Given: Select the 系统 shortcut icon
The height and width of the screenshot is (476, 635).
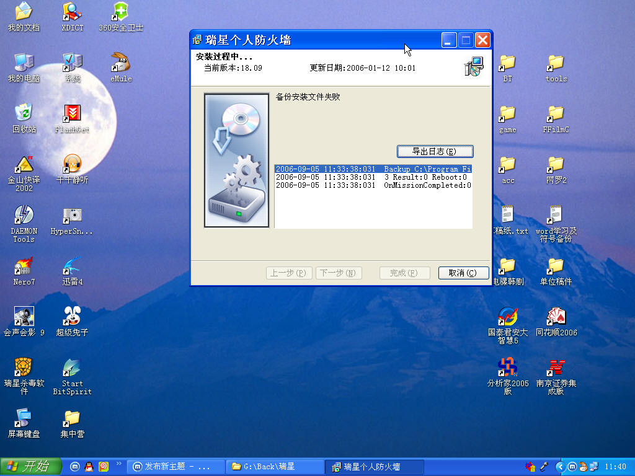Looking at the screenshot, I should click(x=73, y=68).
